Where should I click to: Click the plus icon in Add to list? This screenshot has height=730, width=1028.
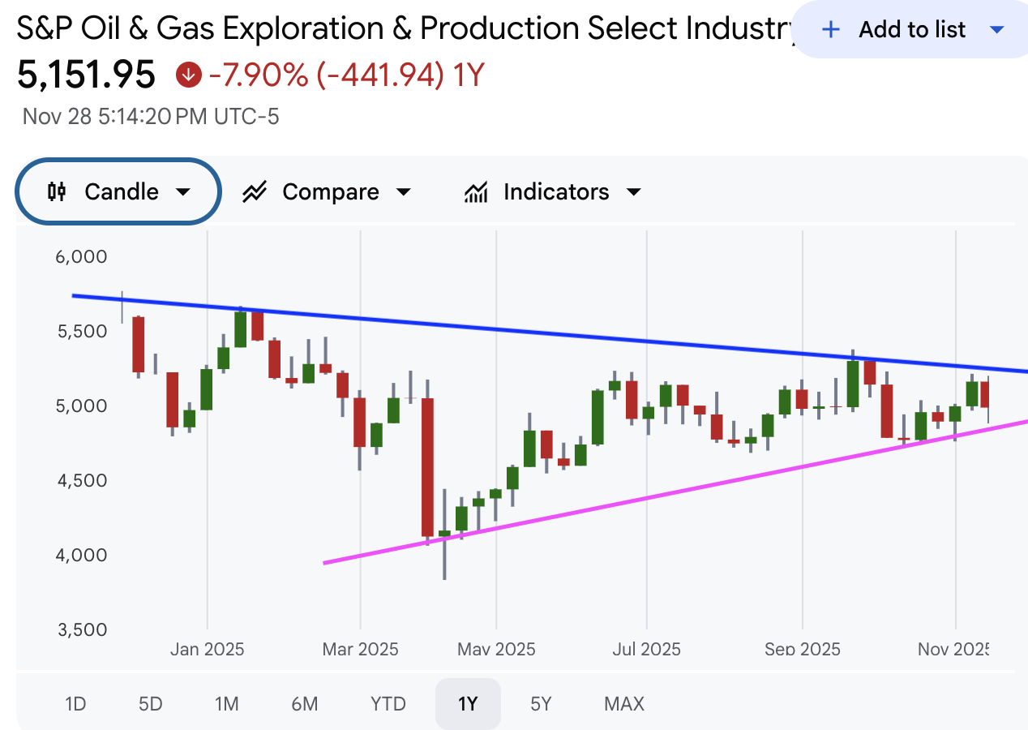[x=830, y=30]
